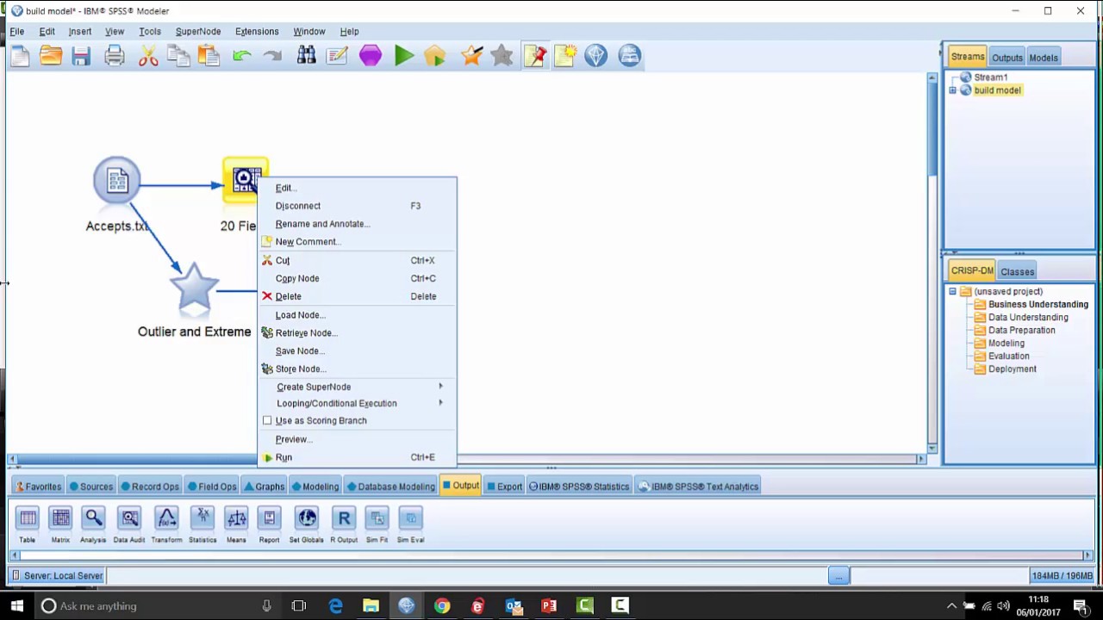Open the Database Modeling palette tab

[390, 487]
